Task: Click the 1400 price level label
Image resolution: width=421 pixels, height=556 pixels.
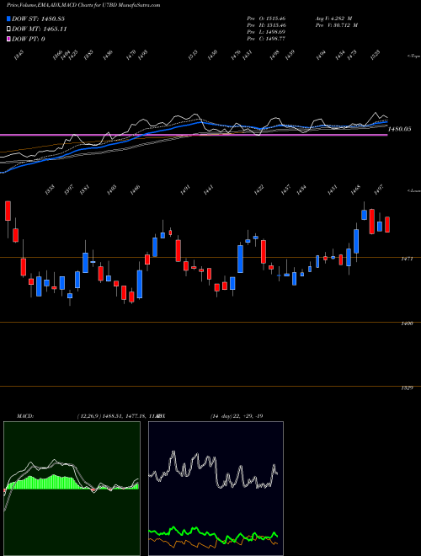Action: [x=407, y=323]
